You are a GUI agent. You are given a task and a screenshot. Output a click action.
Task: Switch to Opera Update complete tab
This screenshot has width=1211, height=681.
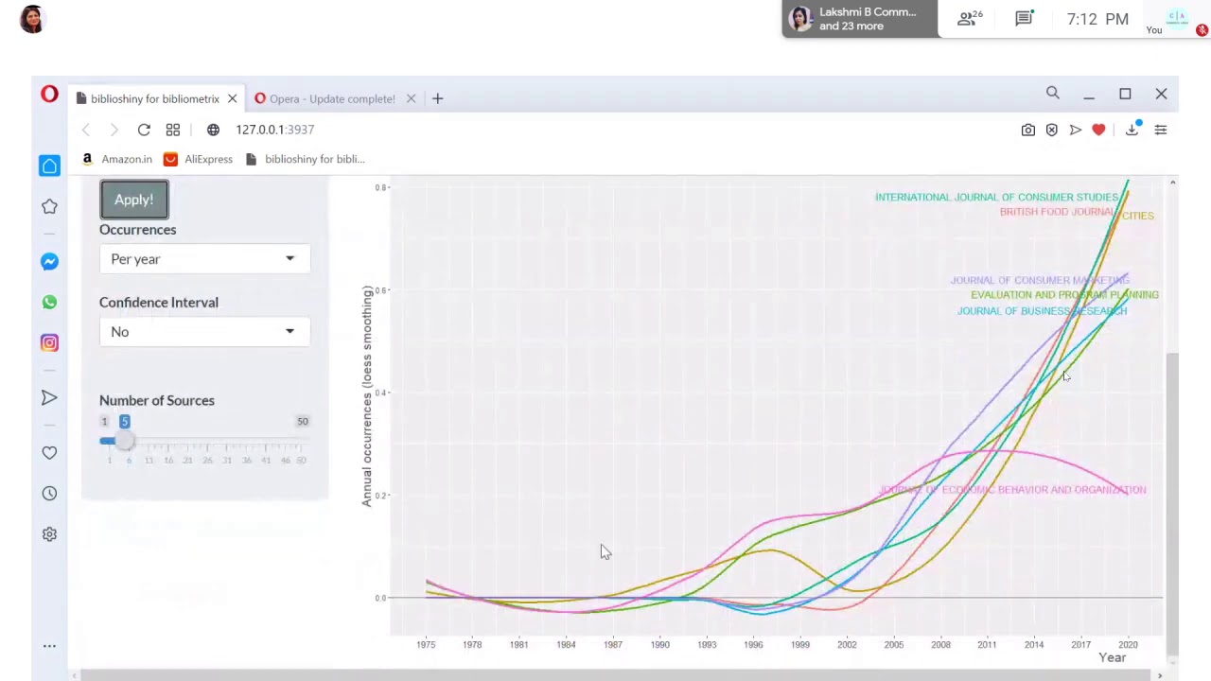pyautogui.click(x=325, y=98)
